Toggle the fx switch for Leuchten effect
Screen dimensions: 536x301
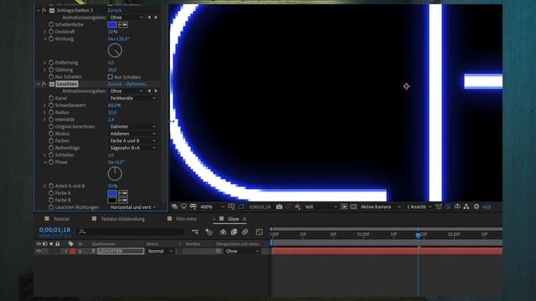44,84
